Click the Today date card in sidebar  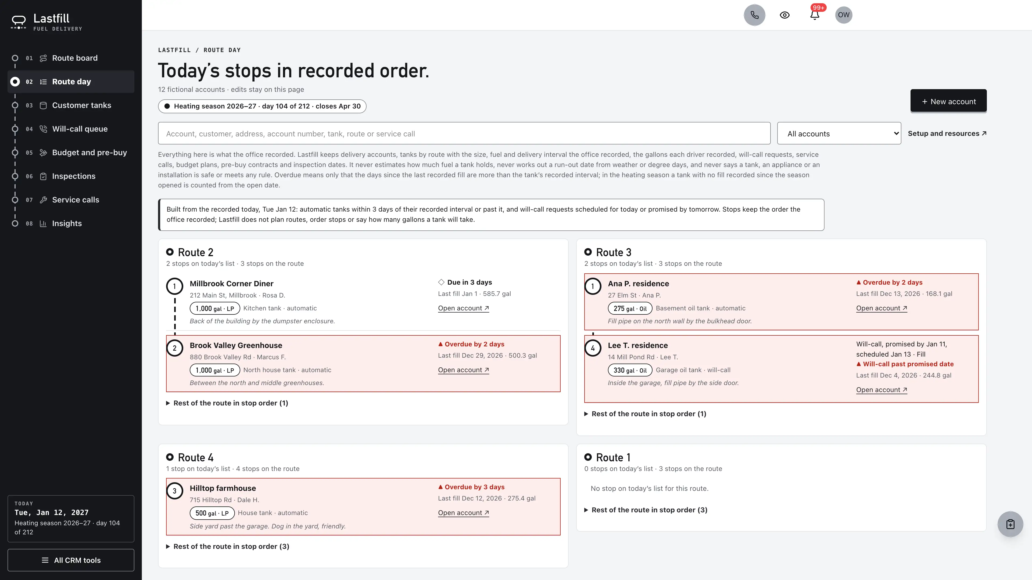[x=71, y=518]
